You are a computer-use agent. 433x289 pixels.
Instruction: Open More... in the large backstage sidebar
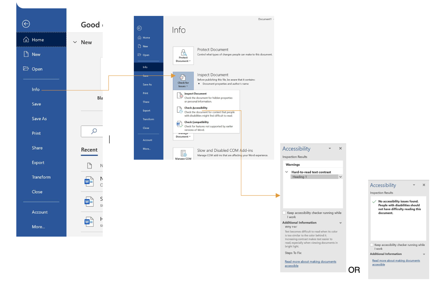point(38,227)
